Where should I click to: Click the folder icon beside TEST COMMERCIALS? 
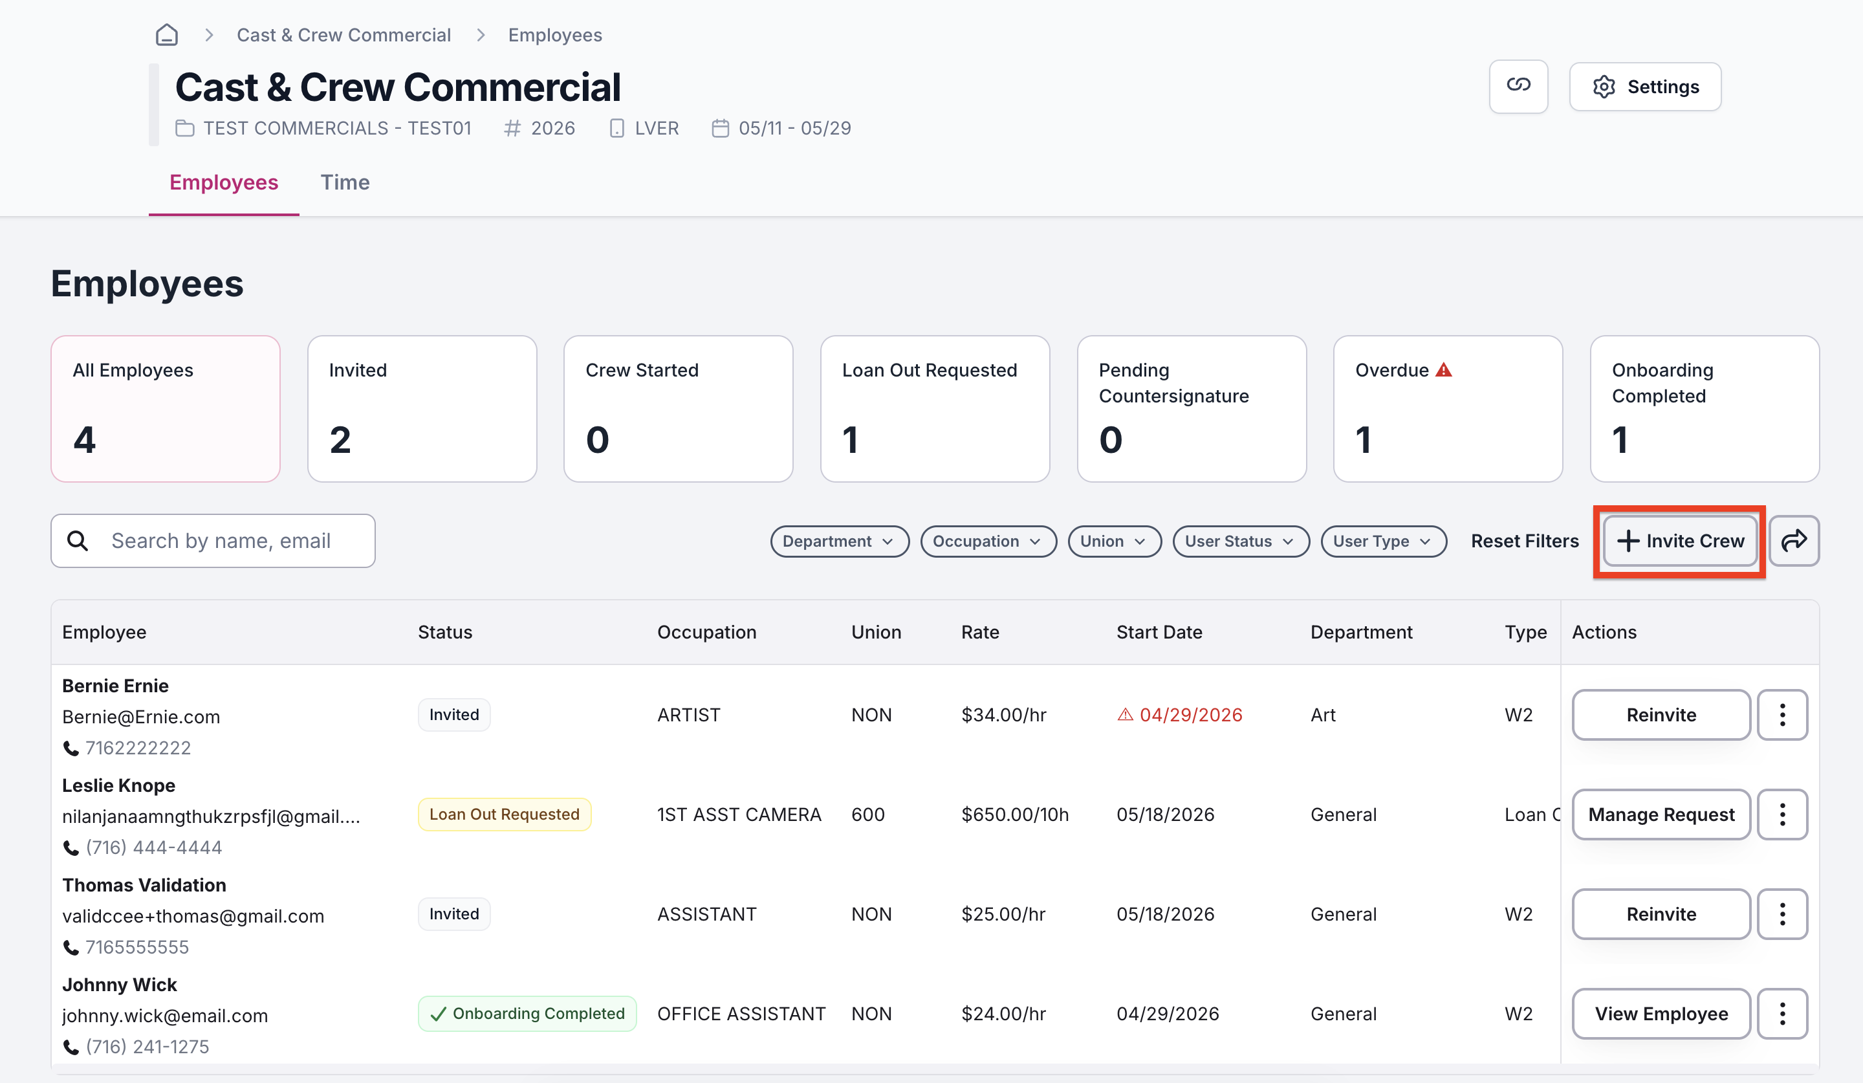(185, 129)
